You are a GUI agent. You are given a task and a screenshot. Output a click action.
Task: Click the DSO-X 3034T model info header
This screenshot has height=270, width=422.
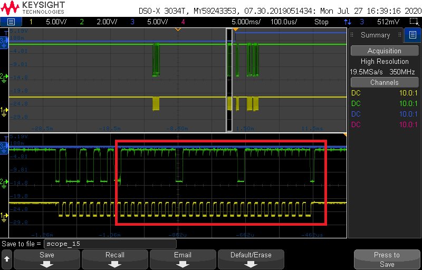click(x=280, y=11)
